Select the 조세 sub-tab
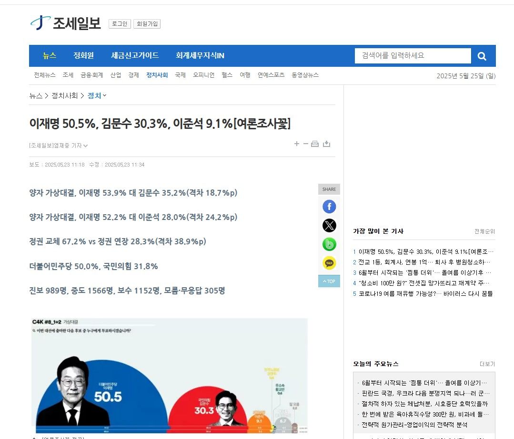 click(68, 75)
